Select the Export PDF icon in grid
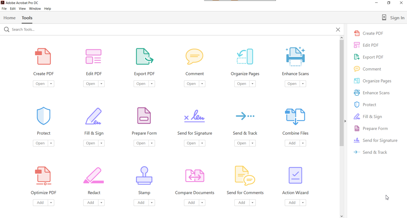Viewport: 407px width, 218px height. [144, 56]
